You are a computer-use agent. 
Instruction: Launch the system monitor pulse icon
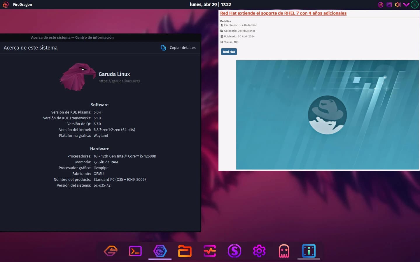[x=210, y=251]
